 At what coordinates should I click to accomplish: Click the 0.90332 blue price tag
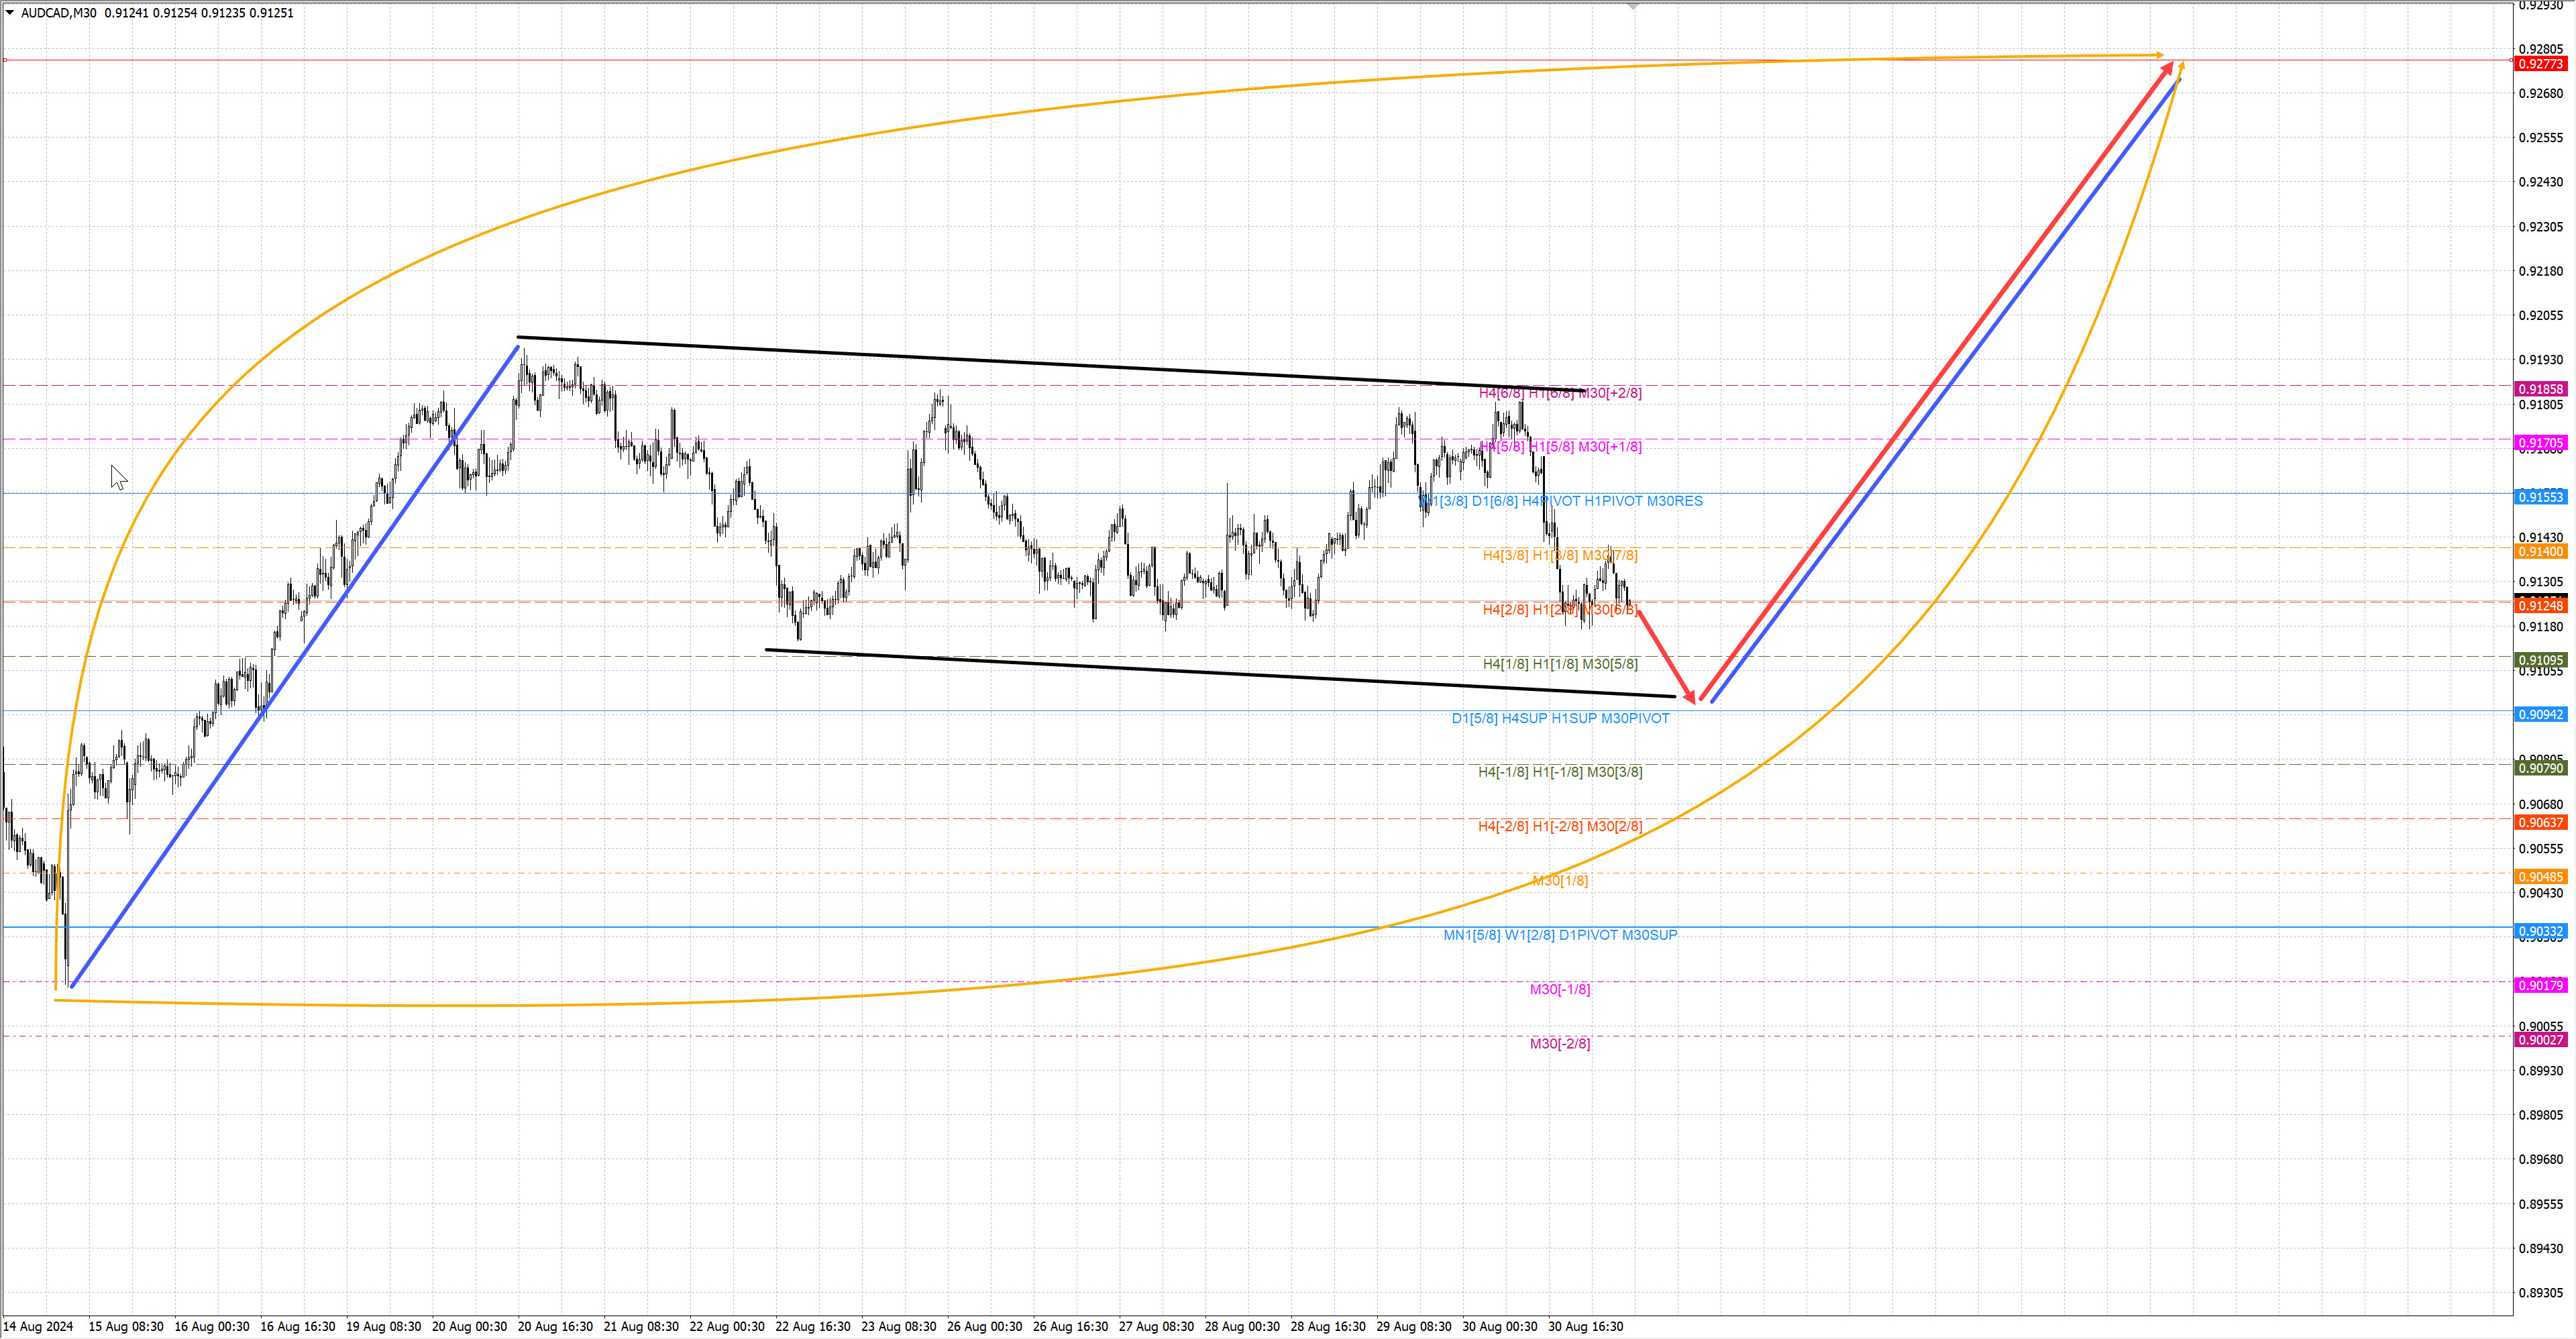(x=2540, y=931)
